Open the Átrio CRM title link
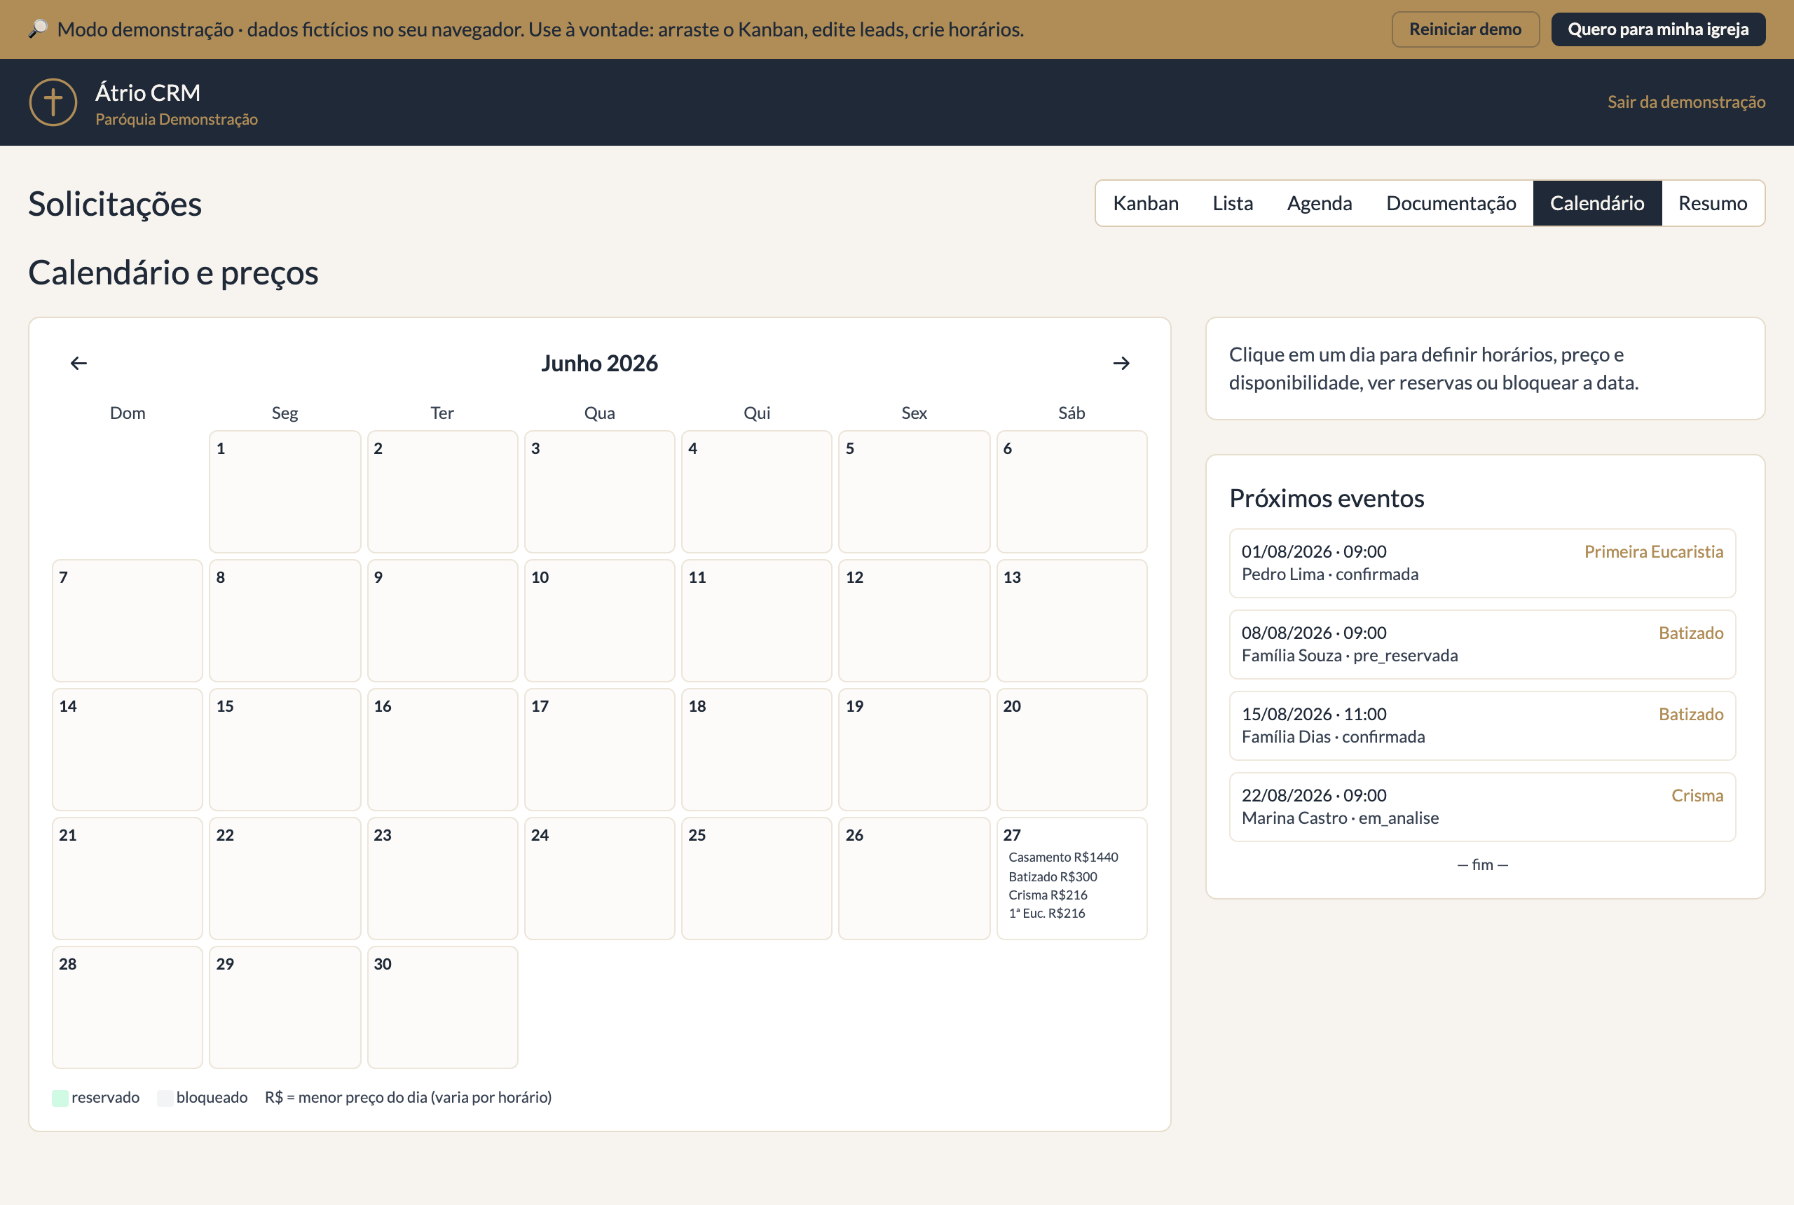This screenshot has width=1794, height=1205. [148, 92]
